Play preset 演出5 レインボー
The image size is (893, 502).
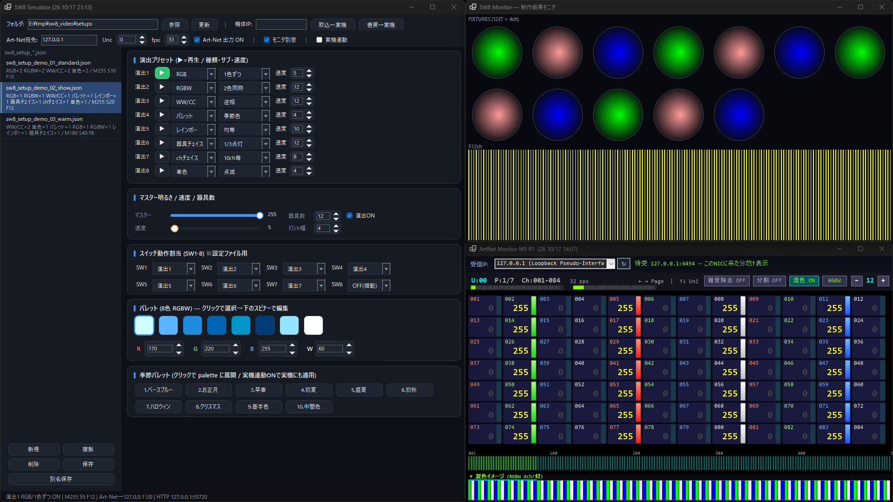(162, 129)
